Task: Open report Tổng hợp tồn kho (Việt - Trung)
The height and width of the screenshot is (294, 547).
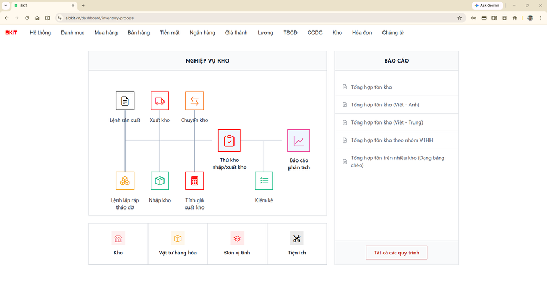Action: tap(397, 122)
